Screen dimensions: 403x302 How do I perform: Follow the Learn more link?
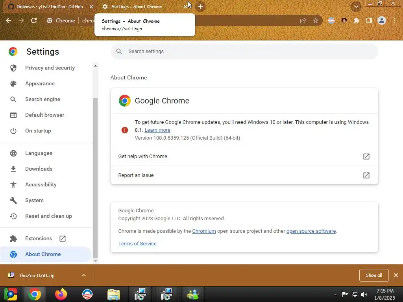(x=157, y=130)
